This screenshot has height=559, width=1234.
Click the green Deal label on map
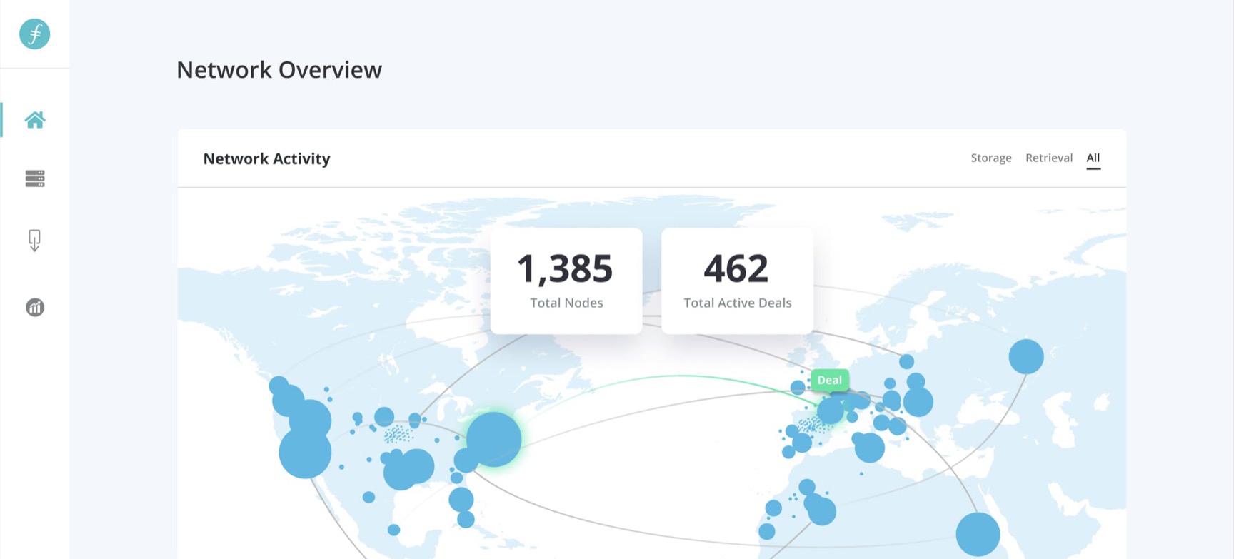click(x=829, y=380)
